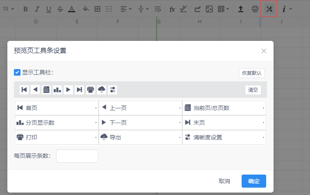
Task: Insert a chart from the toolbar
Action: [x=197, y=9]
